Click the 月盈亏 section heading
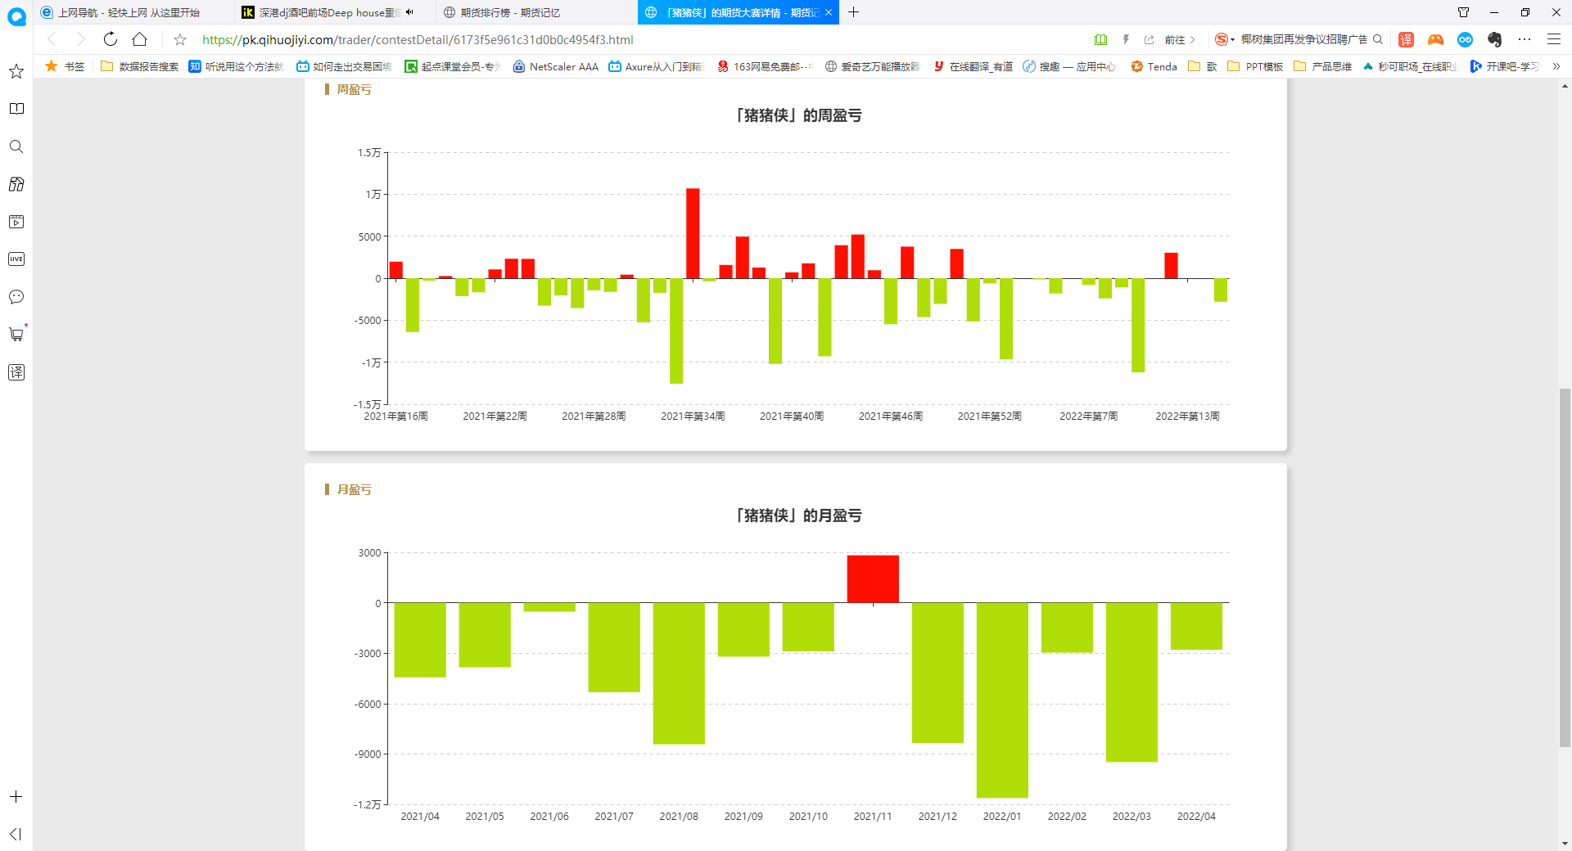 (x=354, y=489)
